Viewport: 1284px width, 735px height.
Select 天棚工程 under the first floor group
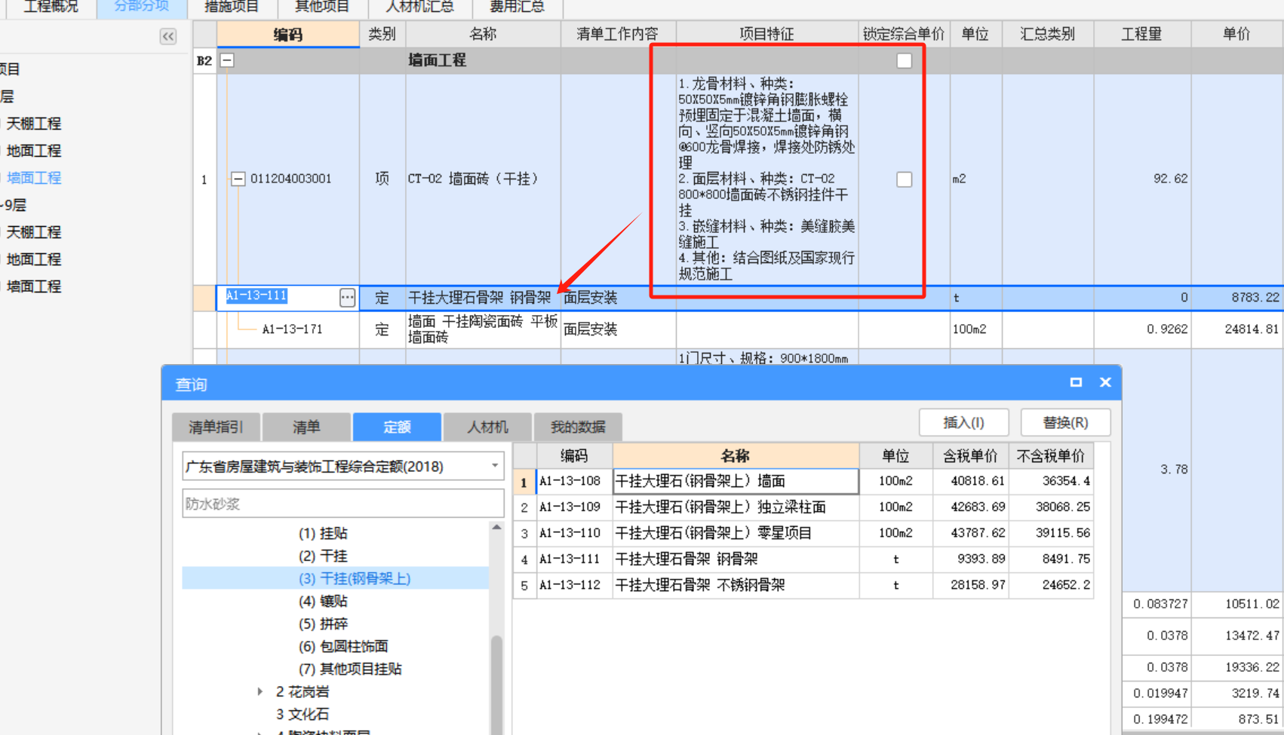pyautogui.click(x=34, y=124)
